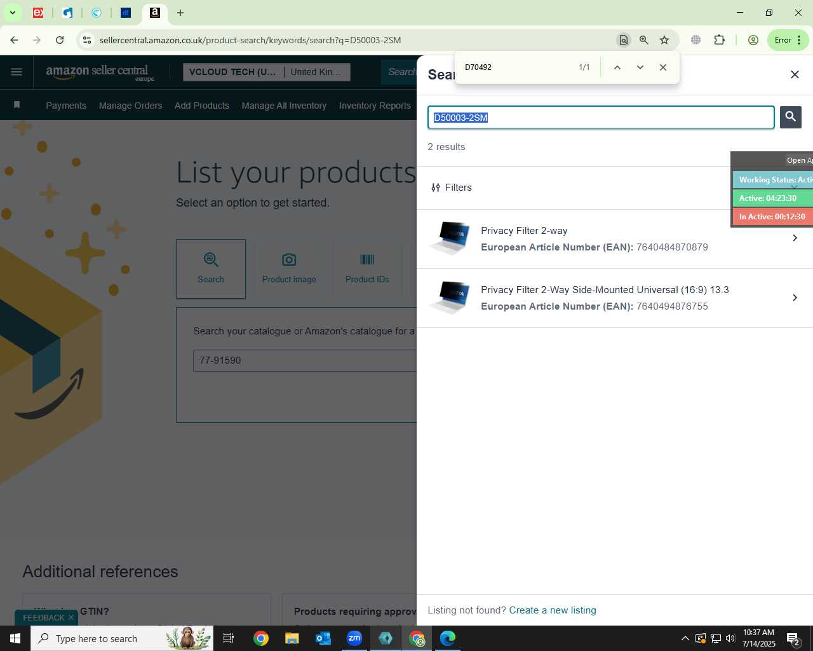Show hidden system tray icons

tap(685, 638)
